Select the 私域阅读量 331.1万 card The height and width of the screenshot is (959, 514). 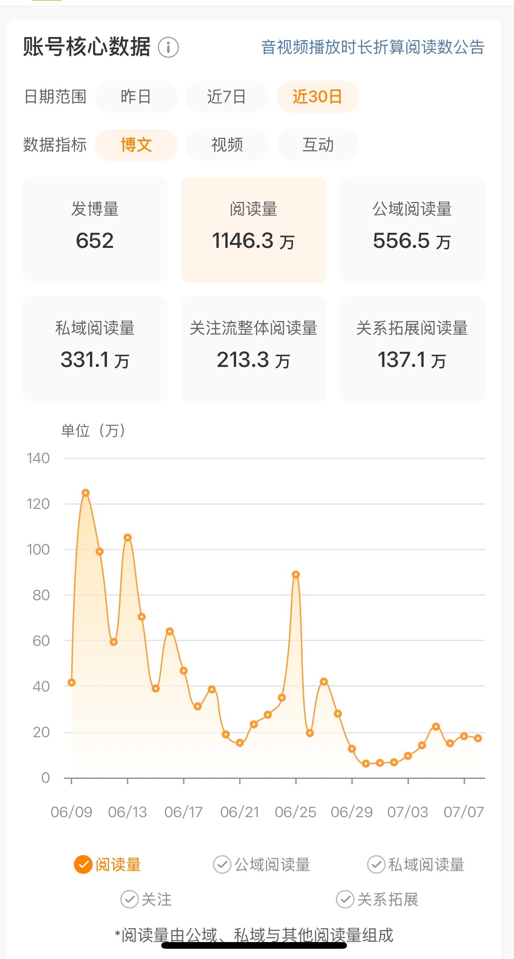point(95,349)
